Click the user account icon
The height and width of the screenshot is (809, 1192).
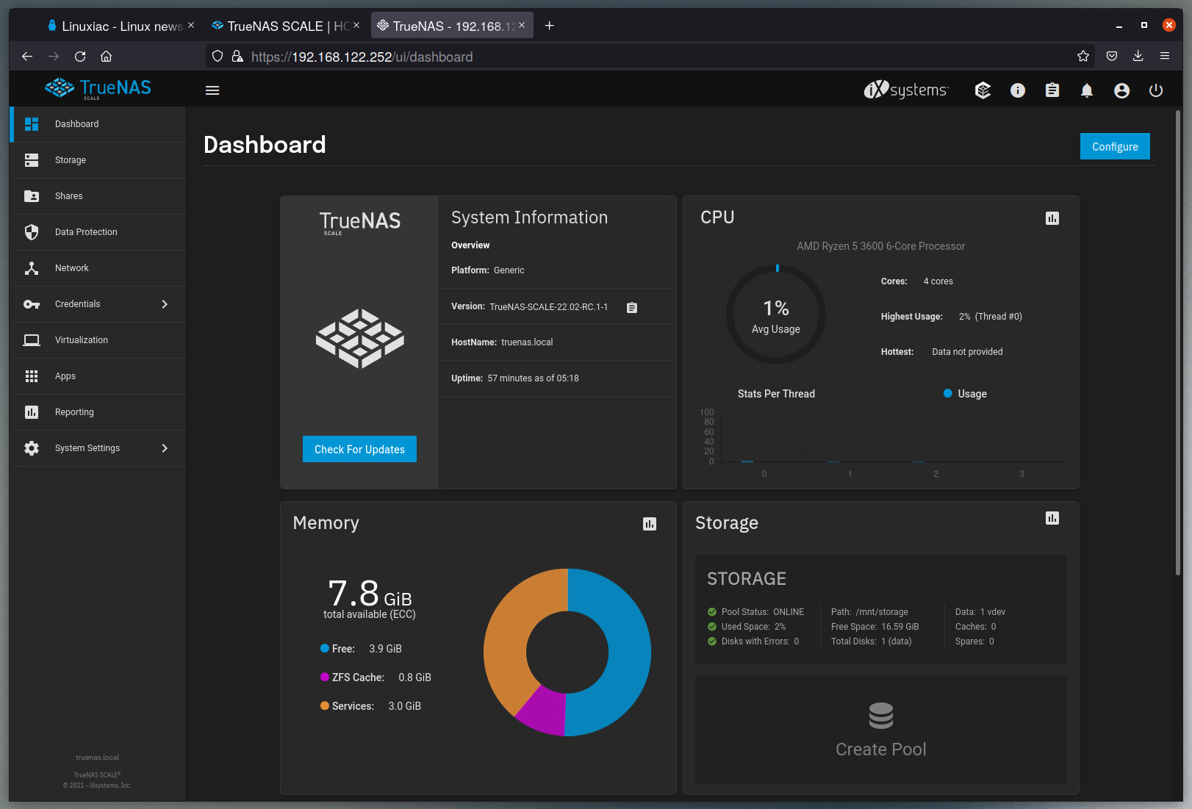(1121, 90)
